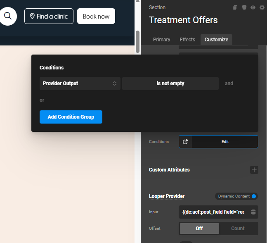Open the Provider Output dropdown

tap(80, 83)
